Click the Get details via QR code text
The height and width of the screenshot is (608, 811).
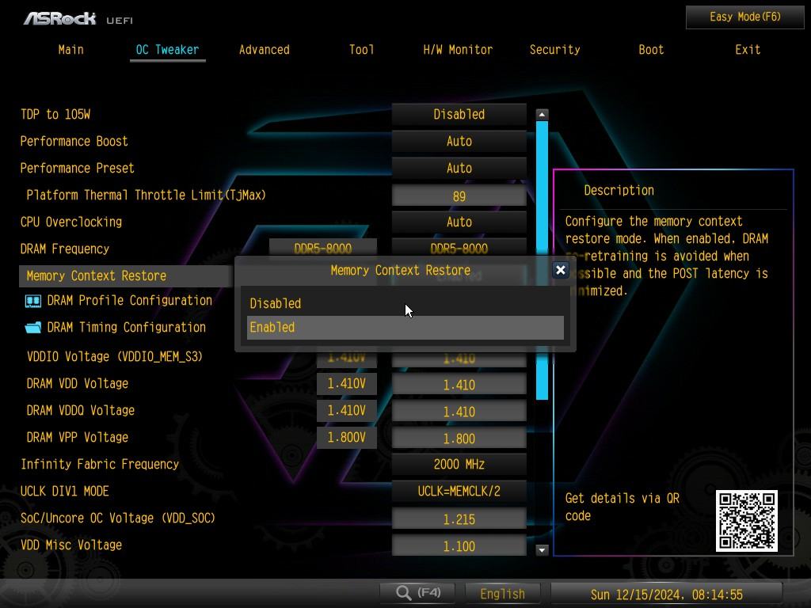click(x=623, y=507)
